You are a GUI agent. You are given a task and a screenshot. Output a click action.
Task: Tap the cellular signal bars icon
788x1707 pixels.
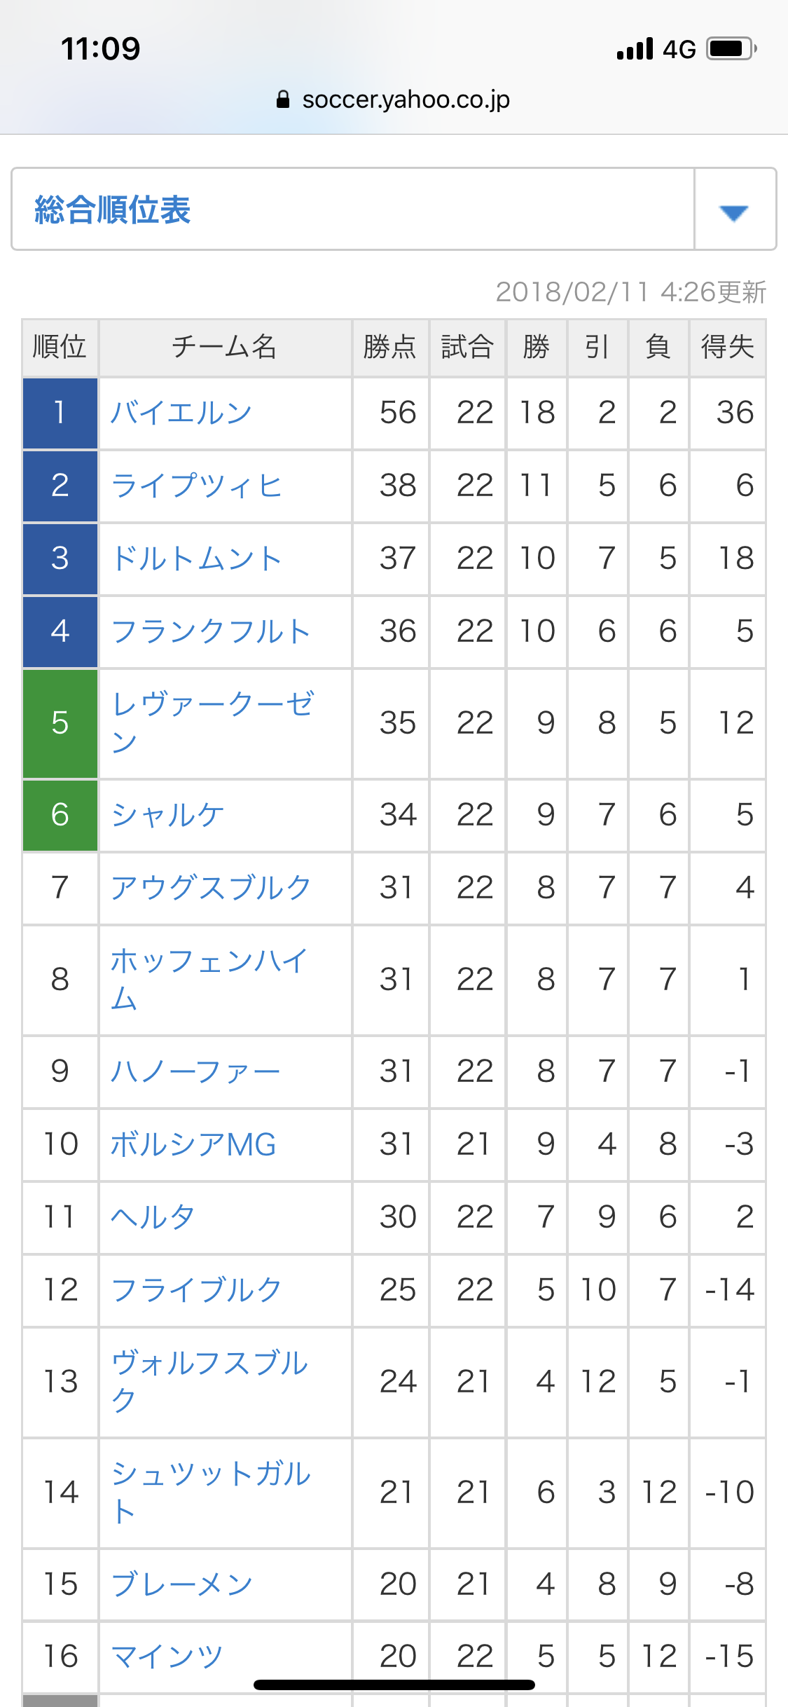(635, 49)
